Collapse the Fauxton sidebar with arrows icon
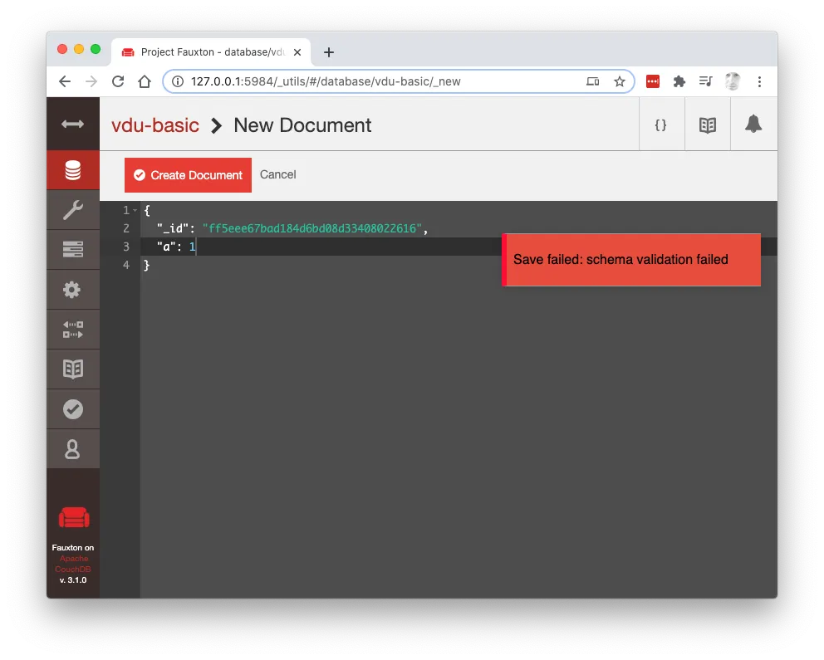The image size is (824, 660). point(72,124)
